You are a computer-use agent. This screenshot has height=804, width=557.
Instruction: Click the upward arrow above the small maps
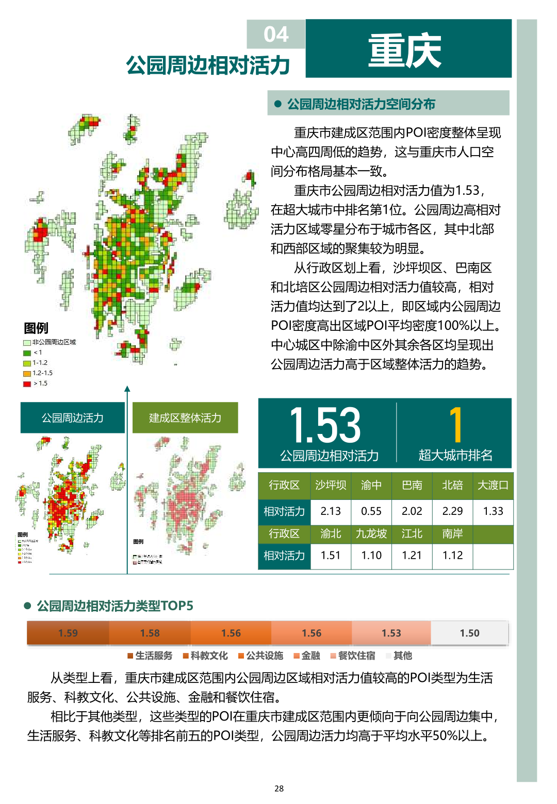click(127, 389)
